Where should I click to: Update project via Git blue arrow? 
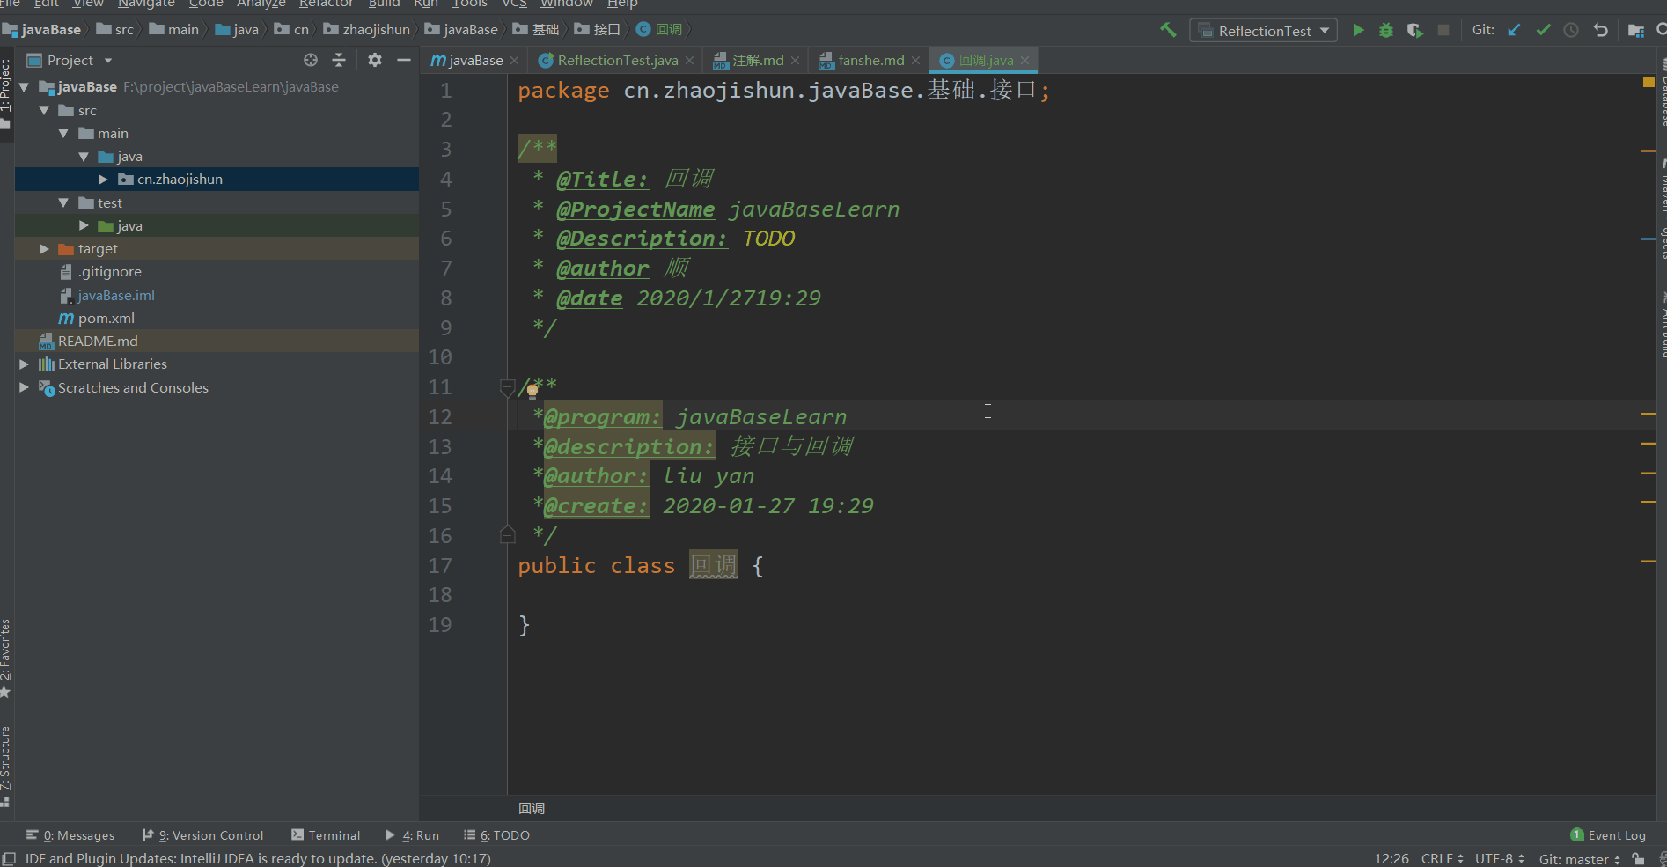point(1514,30)
